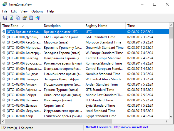Click the gray dot icon of the FLE Standard Time row
Screen dimensions: 174x131
(x=4, y=100)
